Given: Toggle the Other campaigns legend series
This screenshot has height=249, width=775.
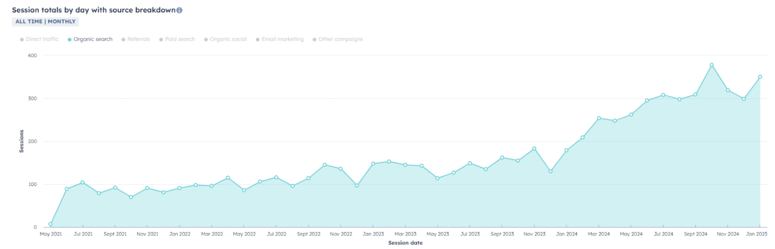Looking at the screenshot, I should pos(337,39).
